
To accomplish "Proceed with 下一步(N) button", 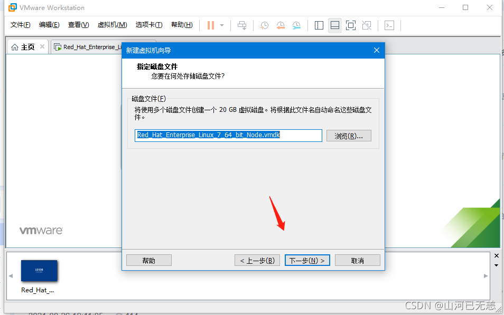I will pyautogui.click(x=307, y=261).
